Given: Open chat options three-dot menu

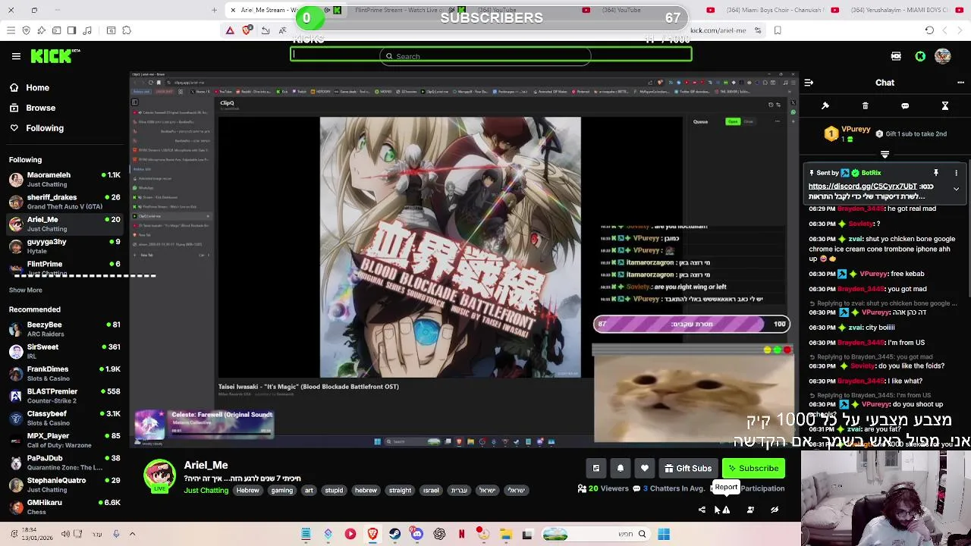Looking at the screenshot, I should click(960, 83).
